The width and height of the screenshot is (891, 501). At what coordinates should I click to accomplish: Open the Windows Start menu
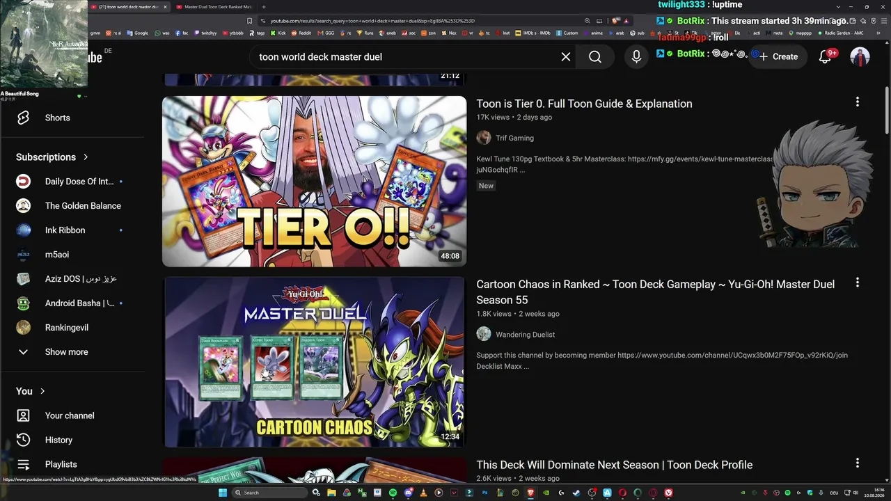(x=223, y=493)
